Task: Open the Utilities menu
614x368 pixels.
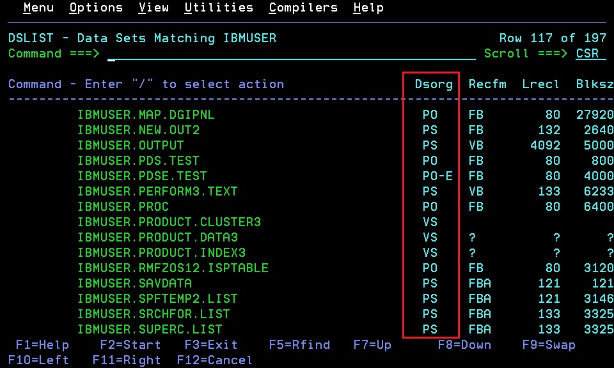Action: coord(219,8)
